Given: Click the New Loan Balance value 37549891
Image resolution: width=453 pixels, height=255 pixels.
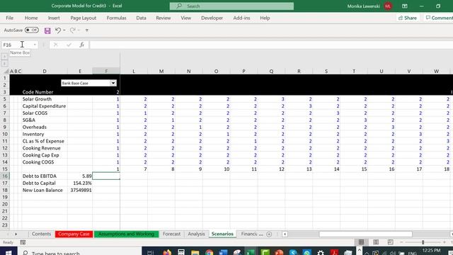Looking at the screenshot, I should 80,190.
